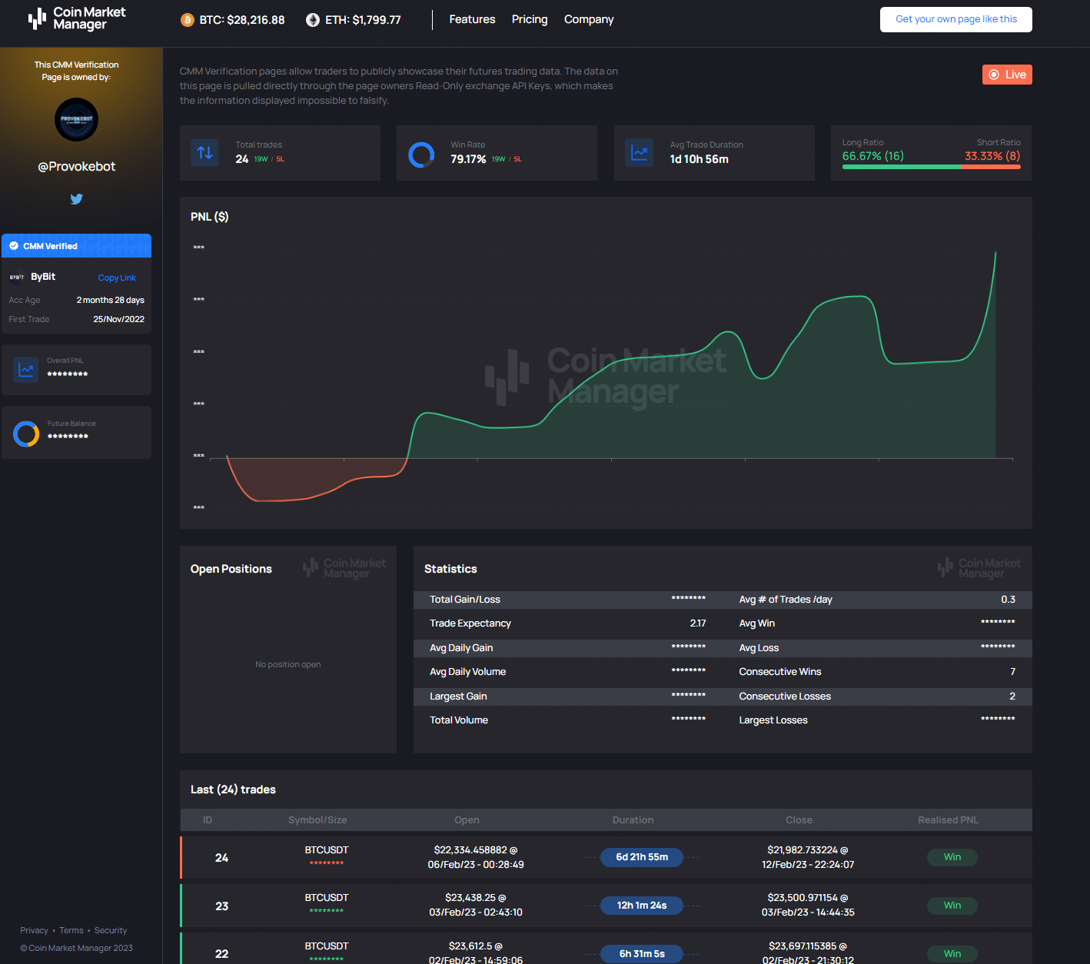Screen dimensions: 1090x964
Task: Click the Open column header
Action: [467, 820]
